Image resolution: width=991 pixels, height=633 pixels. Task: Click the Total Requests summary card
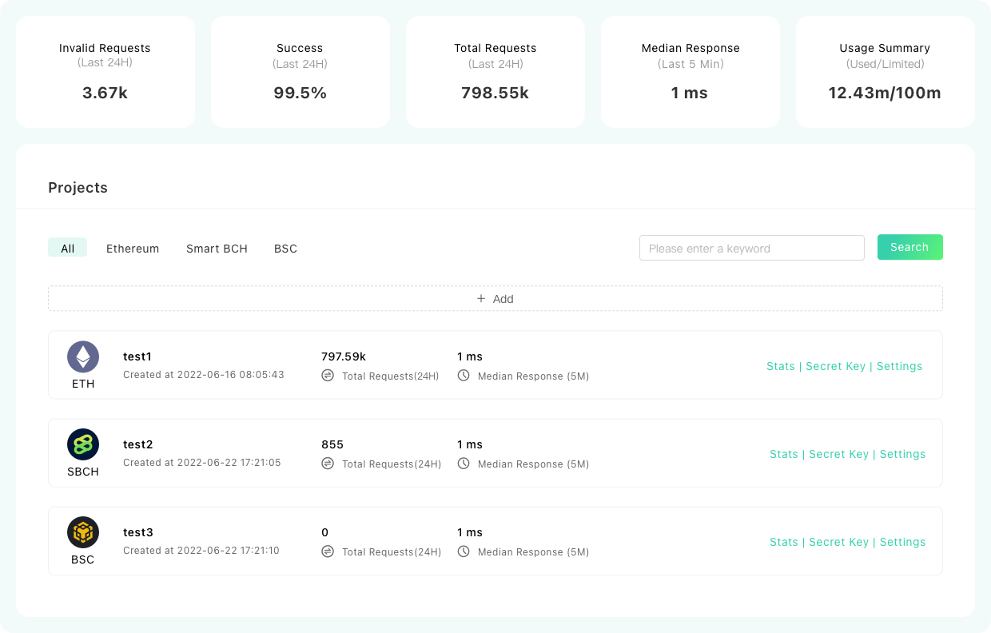tap(495, 72)
